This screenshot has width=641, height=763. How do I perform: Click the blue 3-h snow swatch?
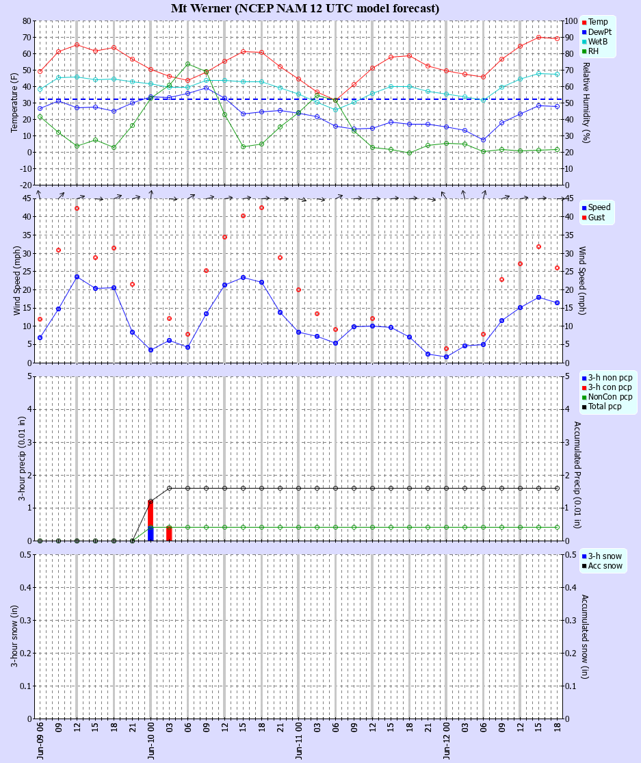584,556
